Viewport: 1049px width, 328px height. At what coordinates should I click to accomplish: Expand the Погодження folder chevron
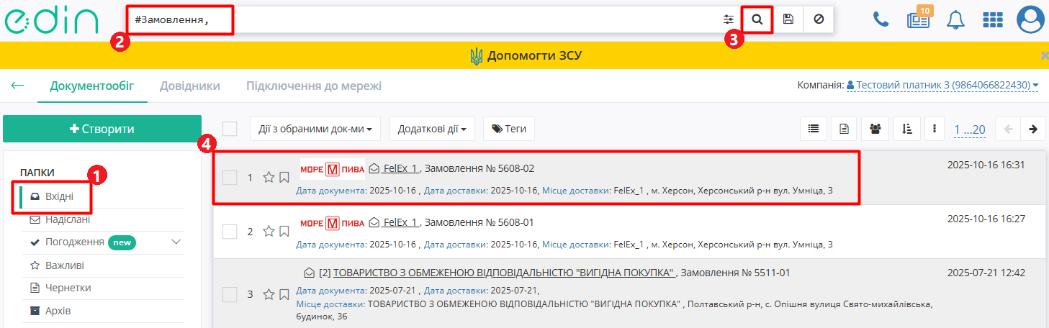click(x=176, y=242)
